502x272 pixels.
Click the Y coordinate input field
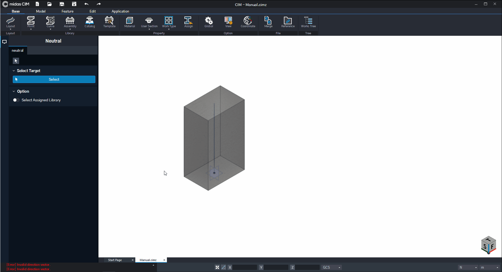276,267
